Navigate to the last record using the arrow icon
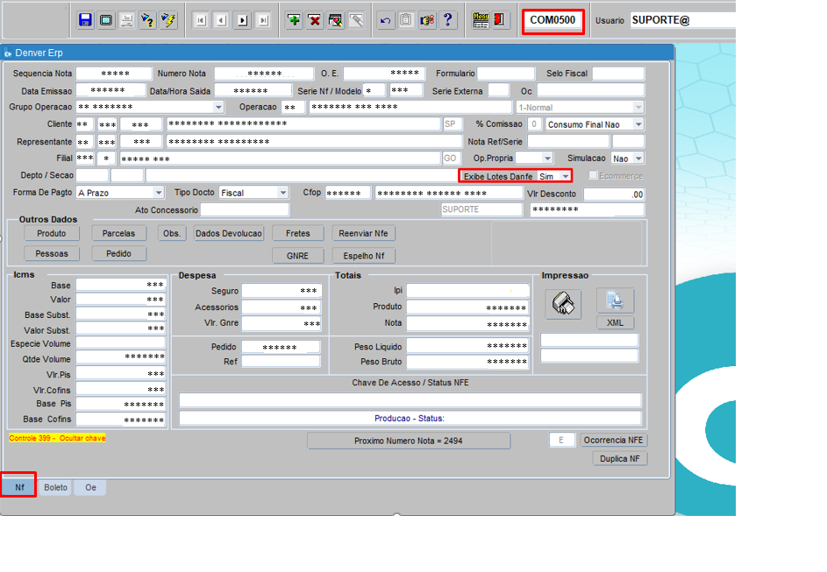827x572 pixels. tap(263, 19)
